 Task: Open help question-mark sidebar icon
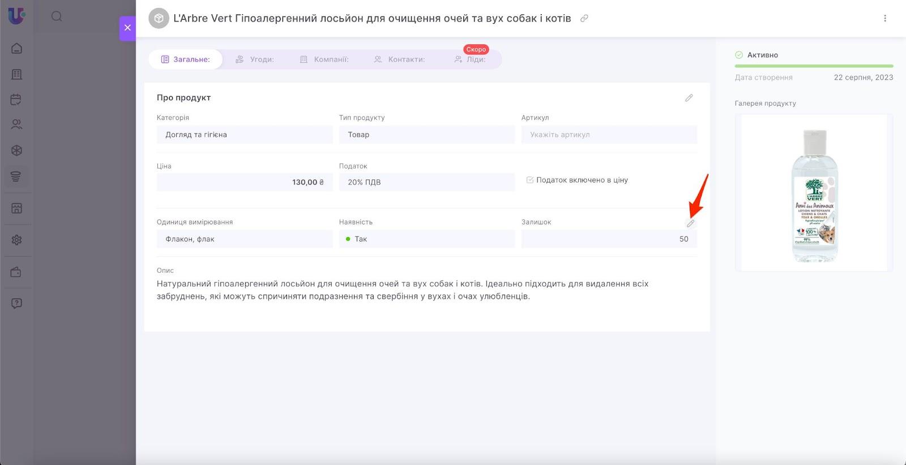16,303
